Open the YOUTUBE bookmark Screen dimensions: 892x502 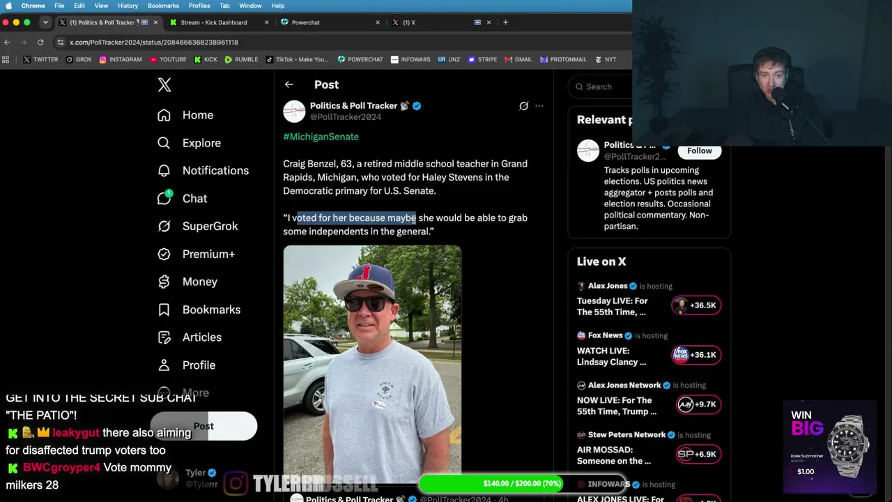[x=168, y=59]
